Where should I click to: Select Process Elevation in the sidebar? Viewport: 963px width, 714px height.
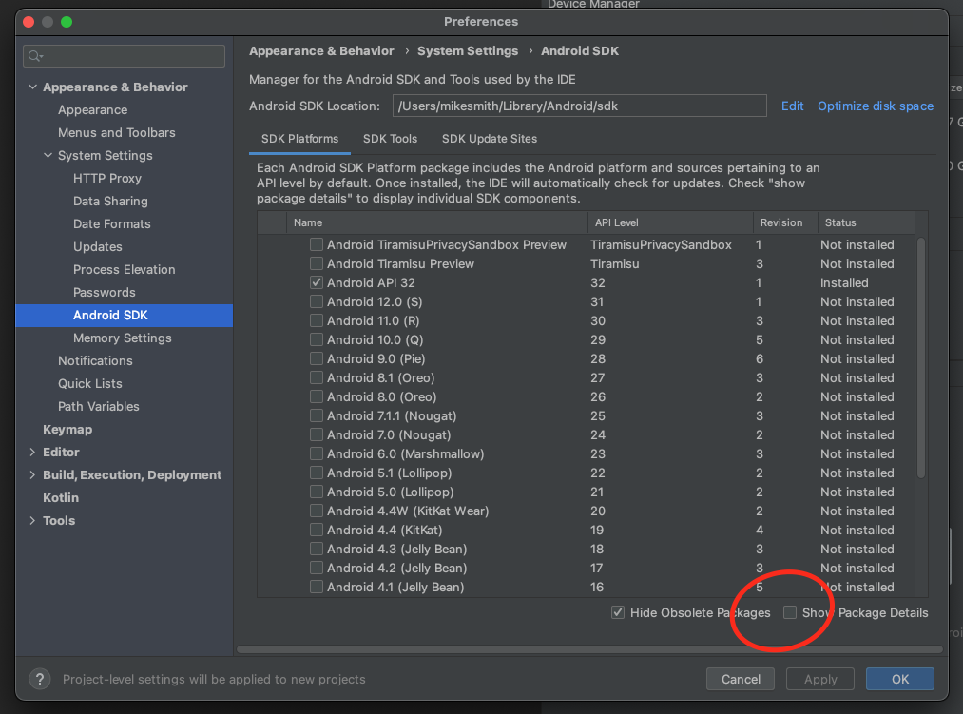point(125,269)
